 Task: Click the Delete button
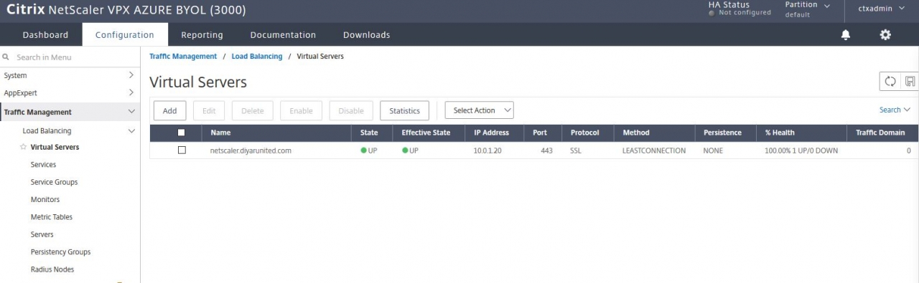(252, 110)
